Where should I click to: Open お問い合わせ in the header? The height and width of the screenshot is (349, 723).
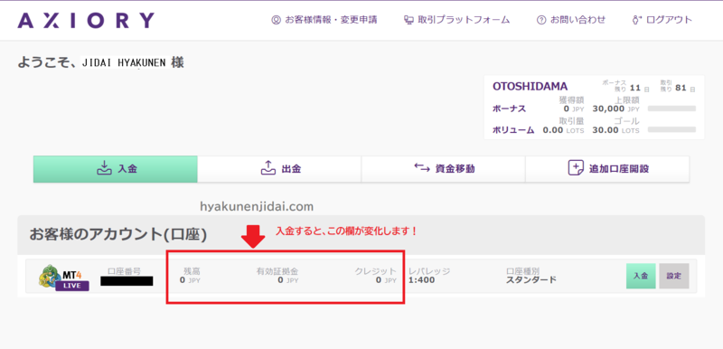pos(571,20)
